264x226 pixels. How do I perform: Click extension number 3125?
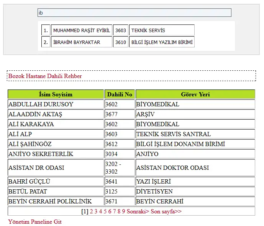coord(120,191)
